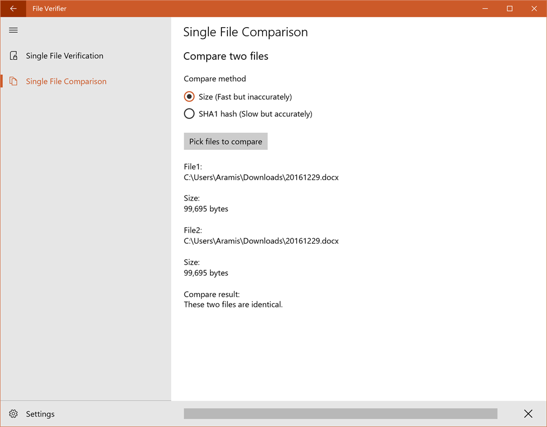Open Settings from the bottom sidebar
Screen dimensions: 547x427
pyautogui.click(x=40, y=413)
